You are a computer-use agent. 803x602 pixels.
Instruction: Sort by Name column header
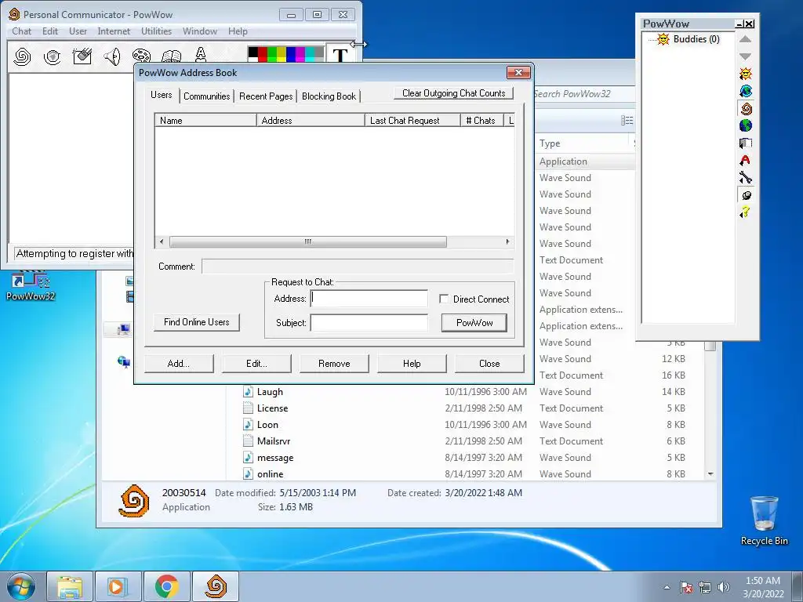click(x=205, y=120)
